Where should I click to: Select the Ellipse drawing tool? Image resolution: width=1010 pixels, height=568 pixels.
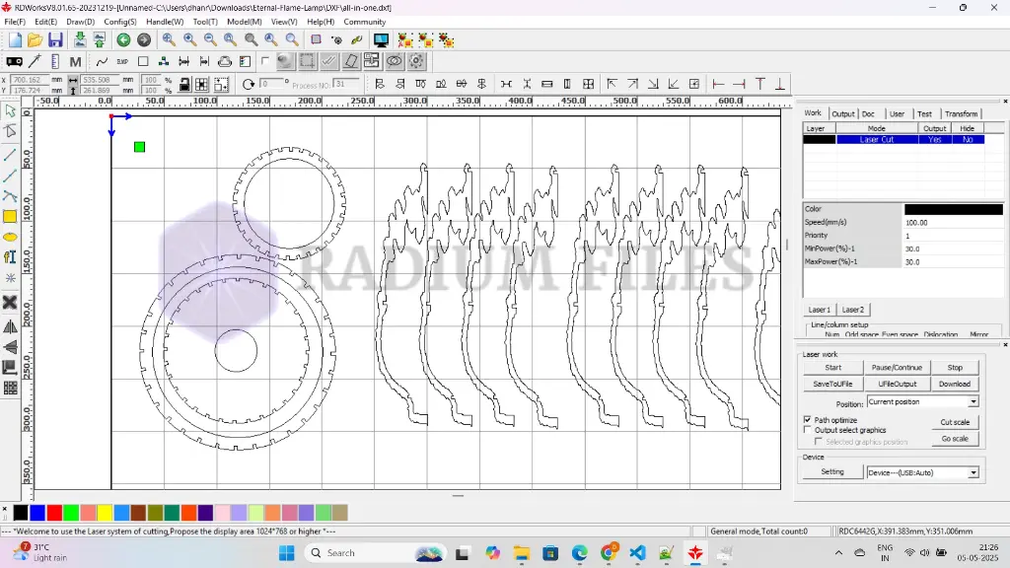(x=10, y=238)
